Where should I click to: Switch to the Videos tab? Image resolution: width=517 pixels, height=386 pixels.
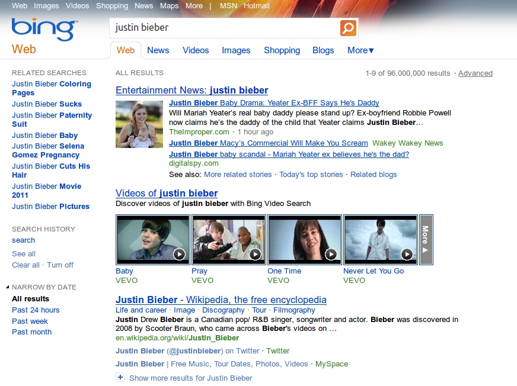tap(196, 50)
